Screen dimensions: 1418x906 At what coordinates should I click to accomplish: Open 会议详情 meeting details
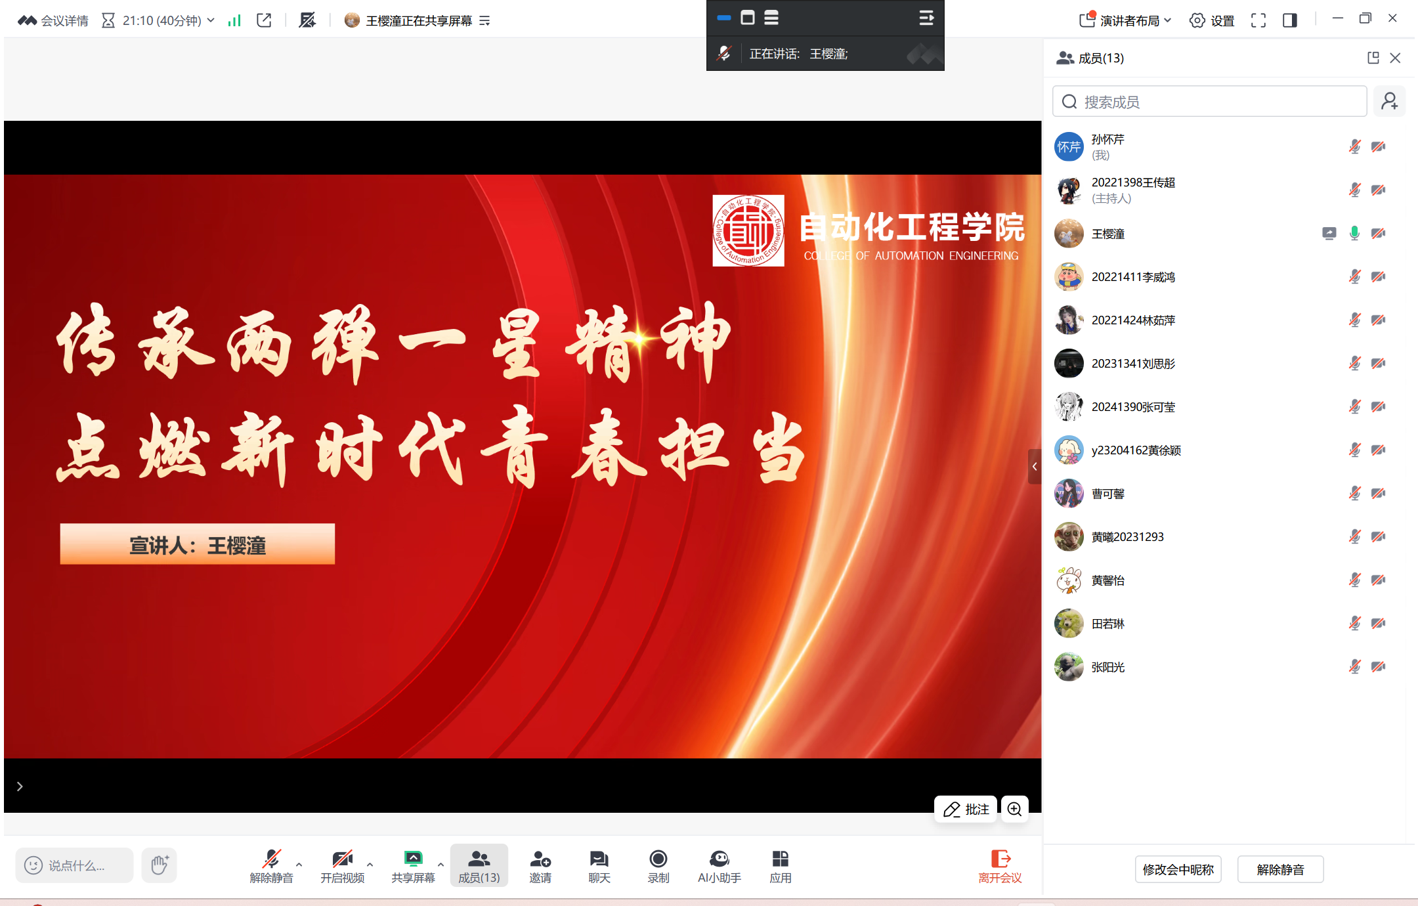[x=53, y=20]
